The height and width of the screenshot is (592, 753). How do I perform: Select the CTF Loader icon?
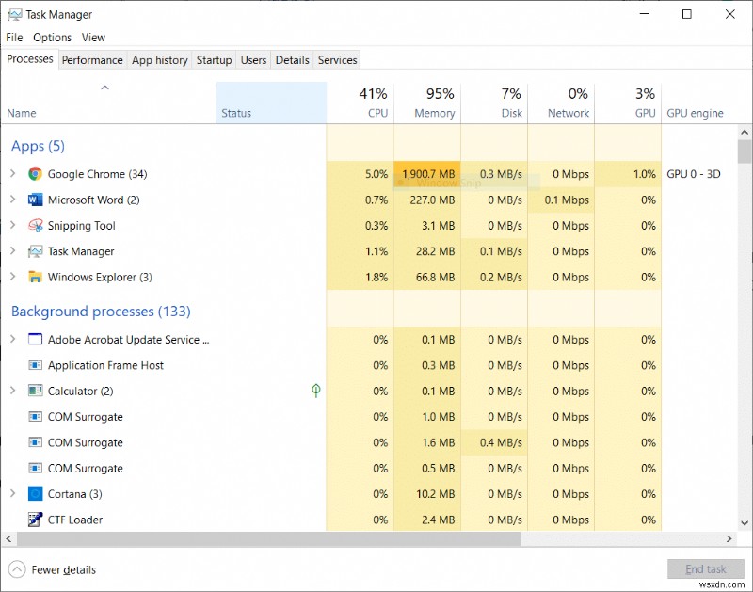click(x=36, y=520)
